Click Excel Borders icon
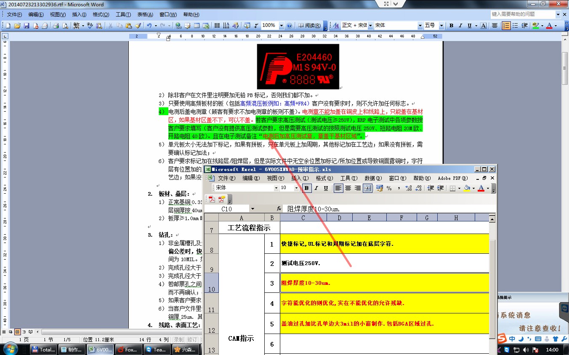This screenshot has height=355, width=569. coord(452,188)
